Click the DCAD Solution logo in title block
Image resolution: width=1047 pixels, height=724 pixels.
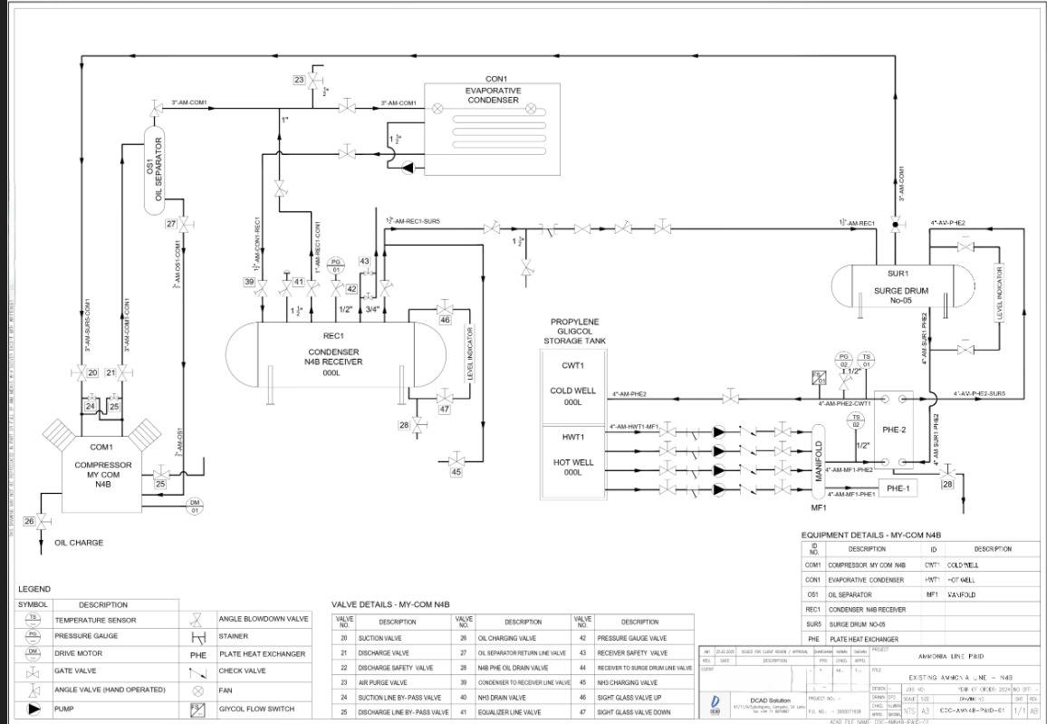pyautogui.click(x=716, y=704)
